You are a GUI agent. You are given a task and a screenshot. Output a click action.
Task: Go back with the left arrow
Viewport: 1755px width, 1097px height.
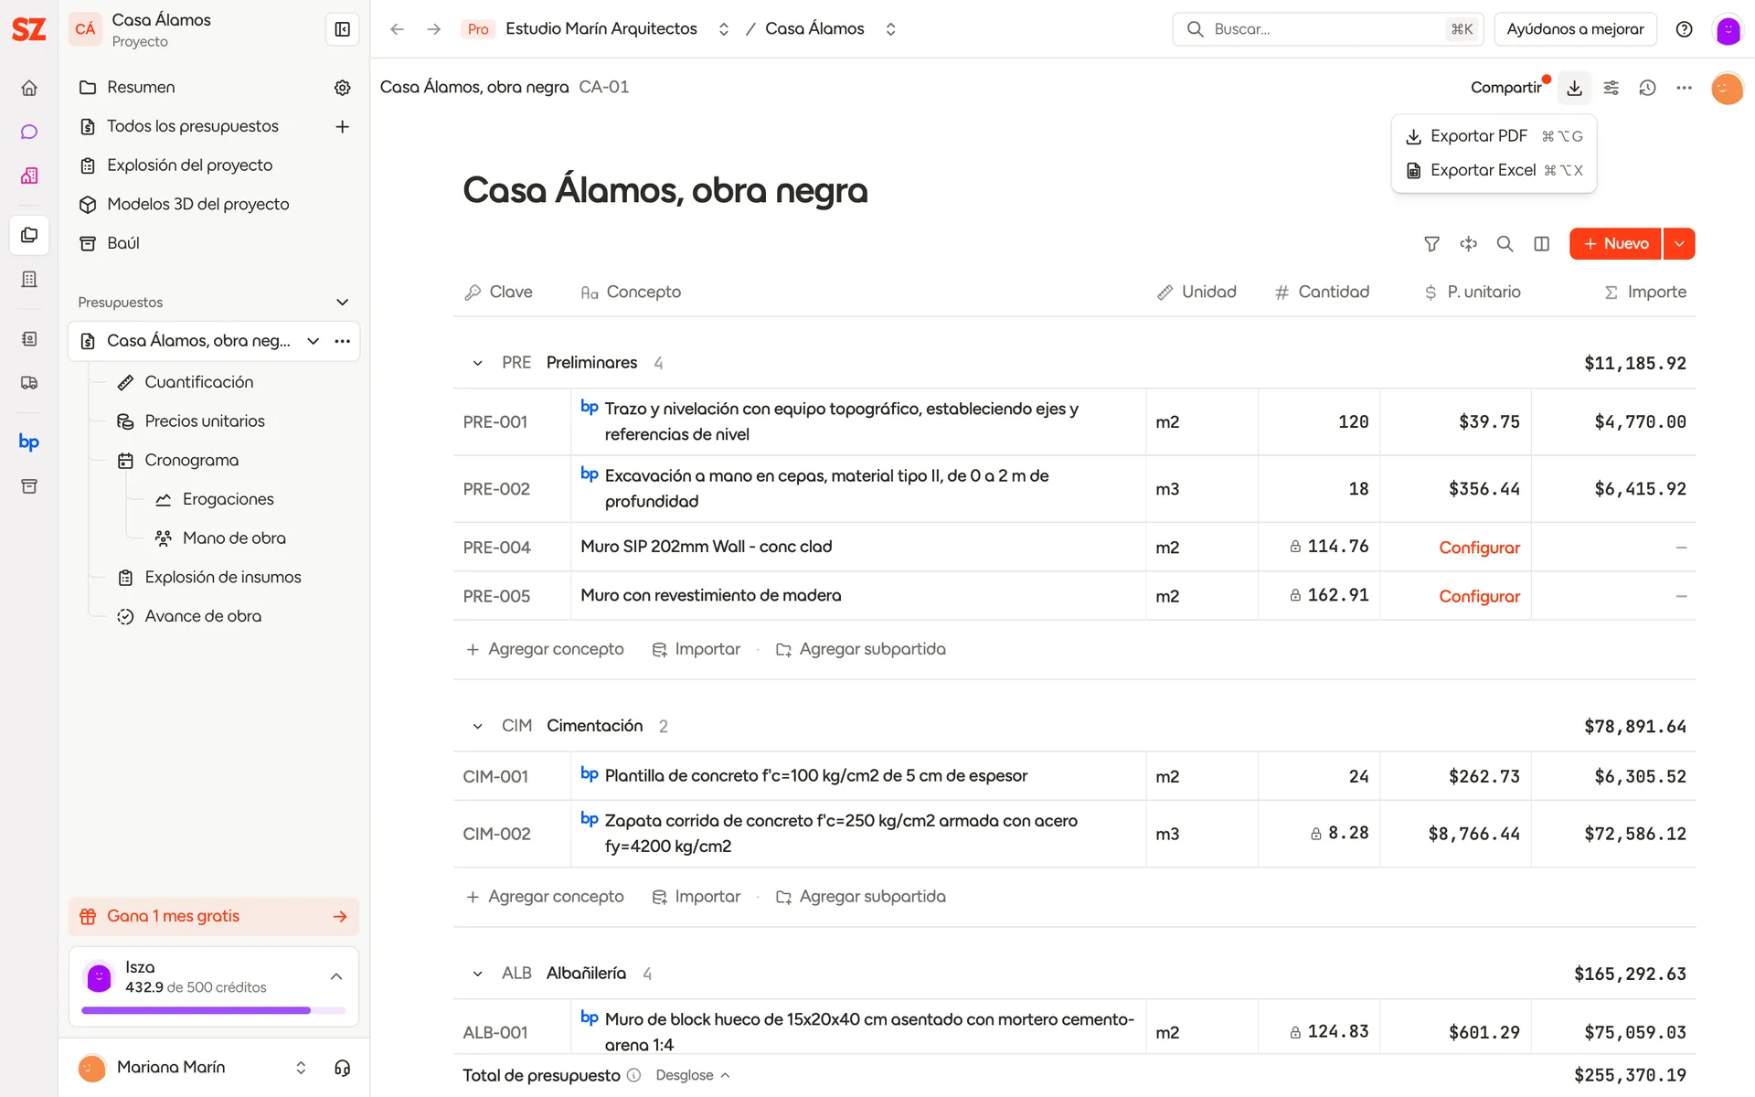(397, 29)
